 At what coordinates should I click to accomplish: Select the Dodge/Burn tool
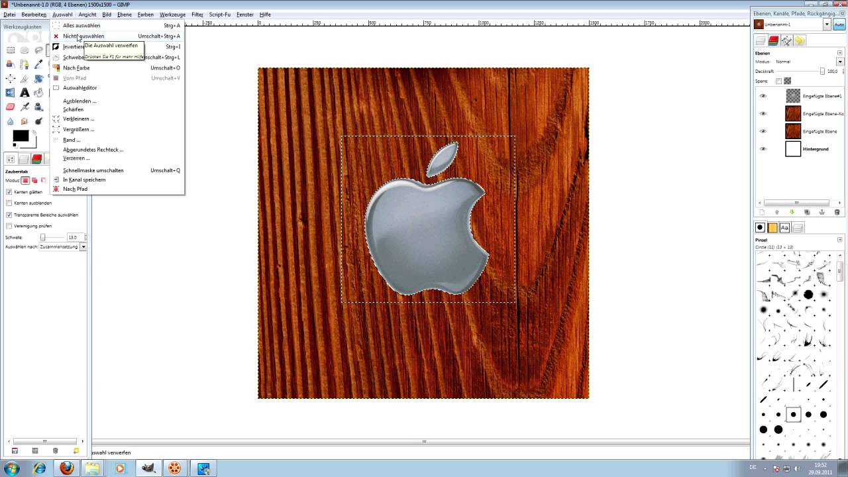tap(38, 121)
